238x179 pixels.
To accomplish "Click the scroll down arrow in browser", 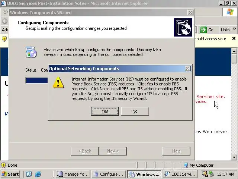I will click(234, 157).
